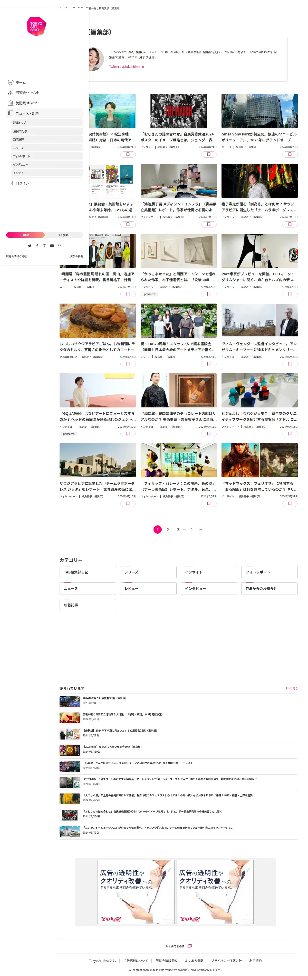Bookmark the ヴィム・ヴェンダース監督インタビュー article
Image resolution: width=308 pixels, height=976 pixels.
[290, 364]
